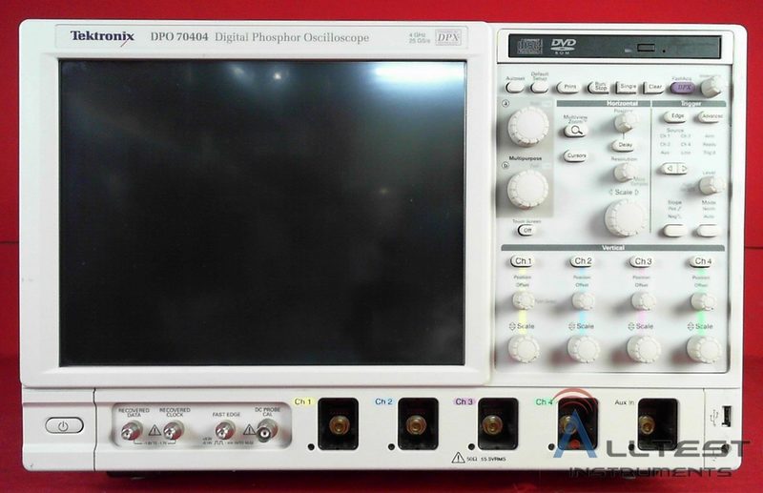
Task: Push the Cursors button
Action: (x=576, y=155)
